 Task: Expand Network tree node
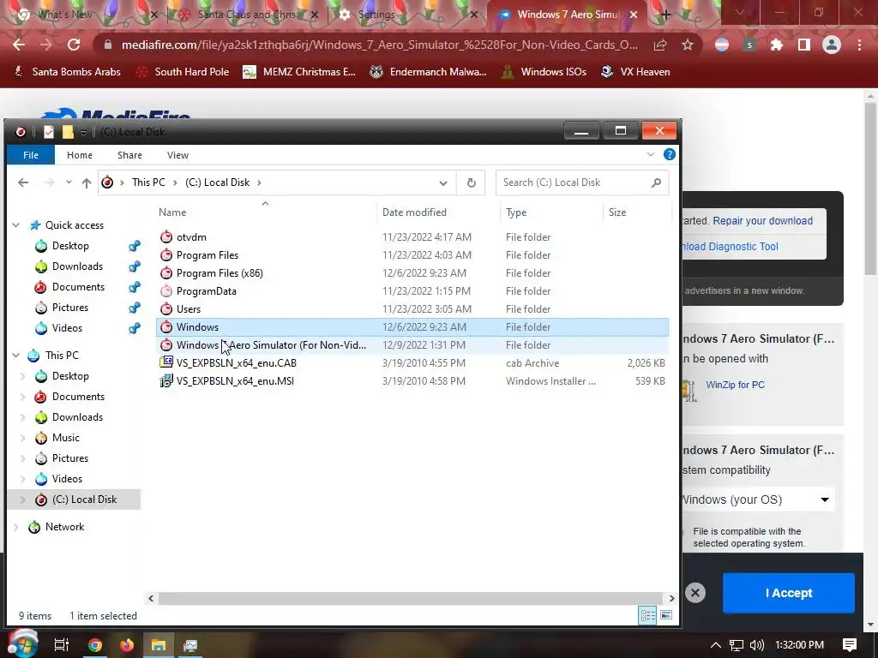16,527
